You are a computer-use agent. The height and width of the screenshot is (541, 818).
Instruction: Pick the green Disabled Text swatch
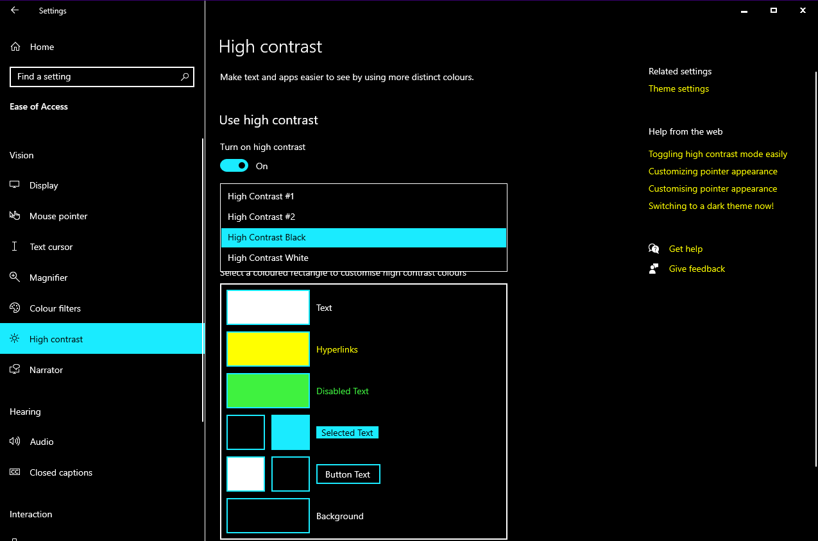(x=268, y=391)
